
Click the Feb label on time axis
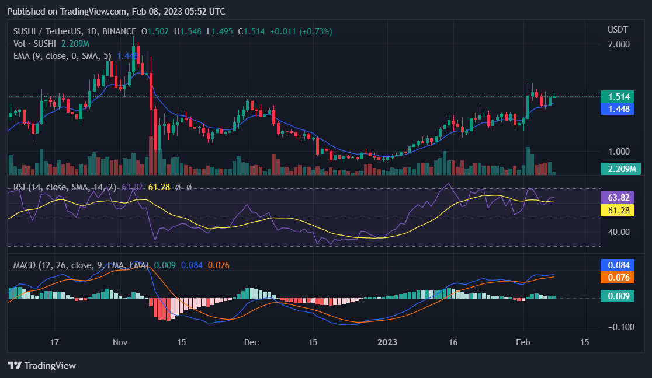pos(523,342)
